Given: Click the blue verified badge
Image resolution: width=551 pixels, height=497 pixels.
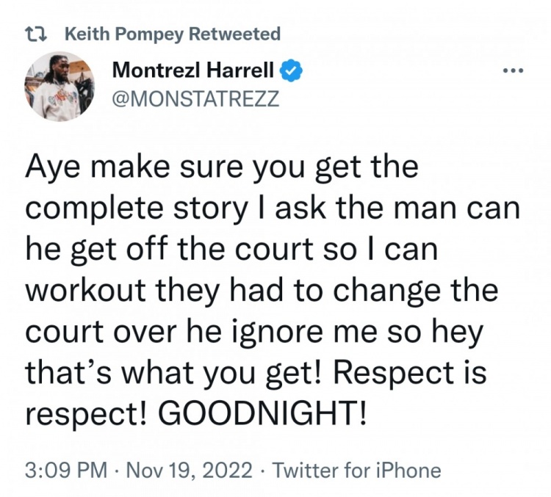Looking at the screenshot, I should [293, 71].
